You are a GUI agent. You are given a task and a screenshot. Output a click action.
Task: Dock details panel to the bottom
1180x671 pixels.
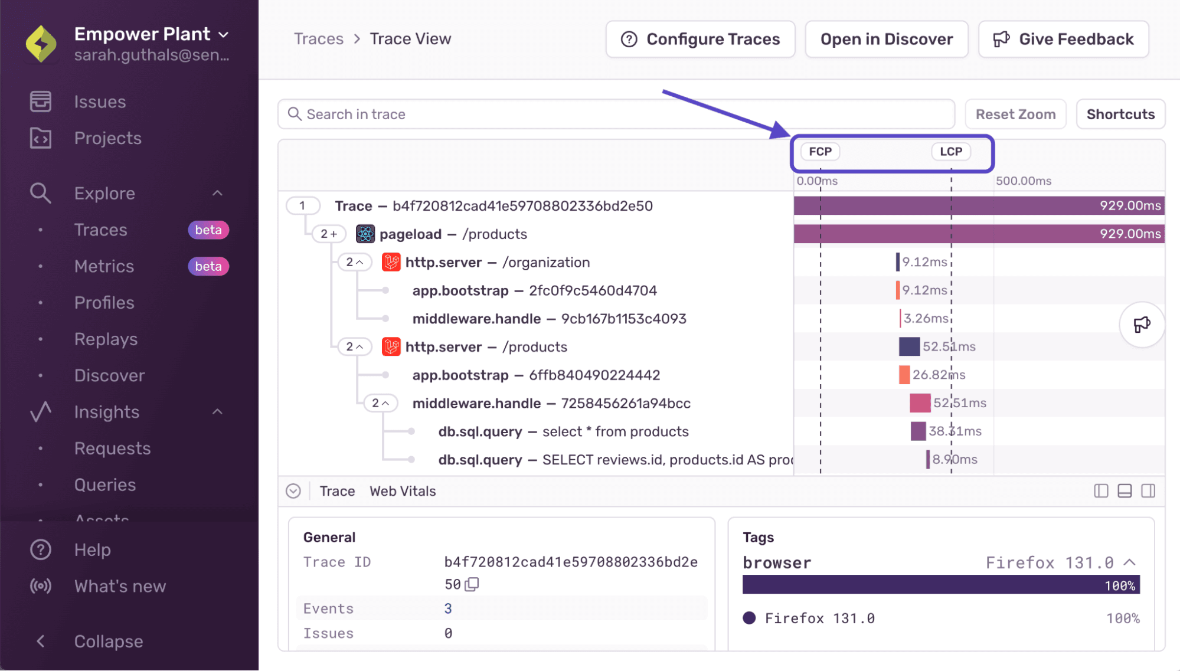click(1125, 491)
